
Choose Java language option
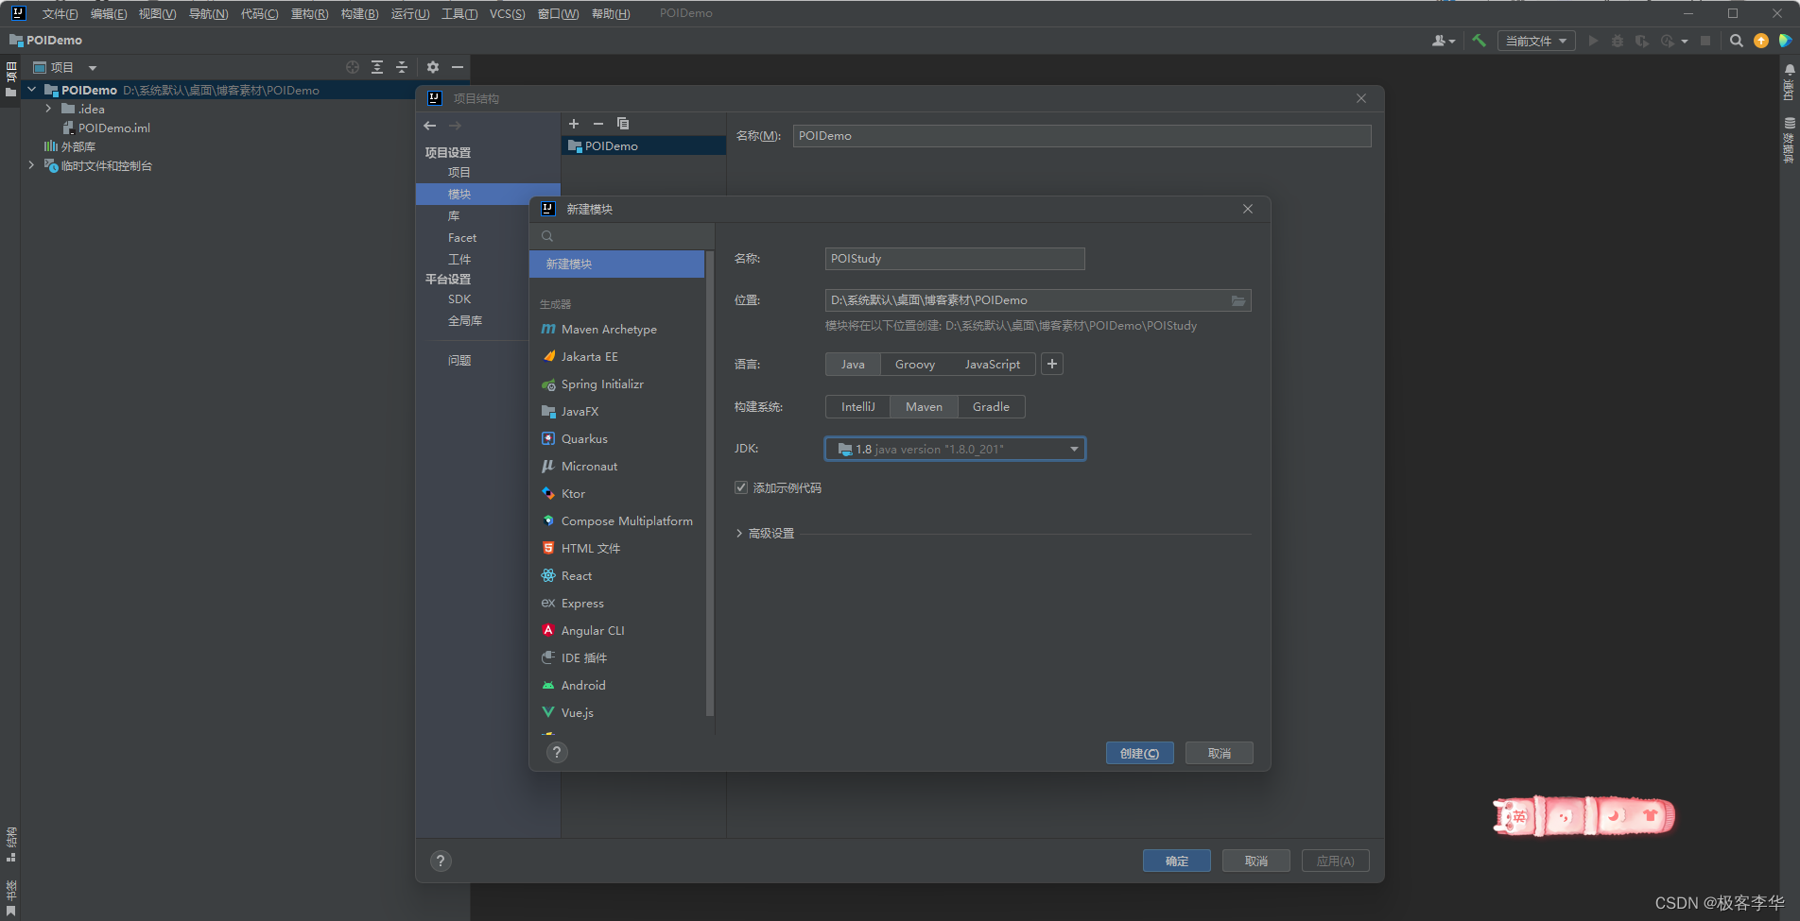pyautogui.click(x=853, y=365)
